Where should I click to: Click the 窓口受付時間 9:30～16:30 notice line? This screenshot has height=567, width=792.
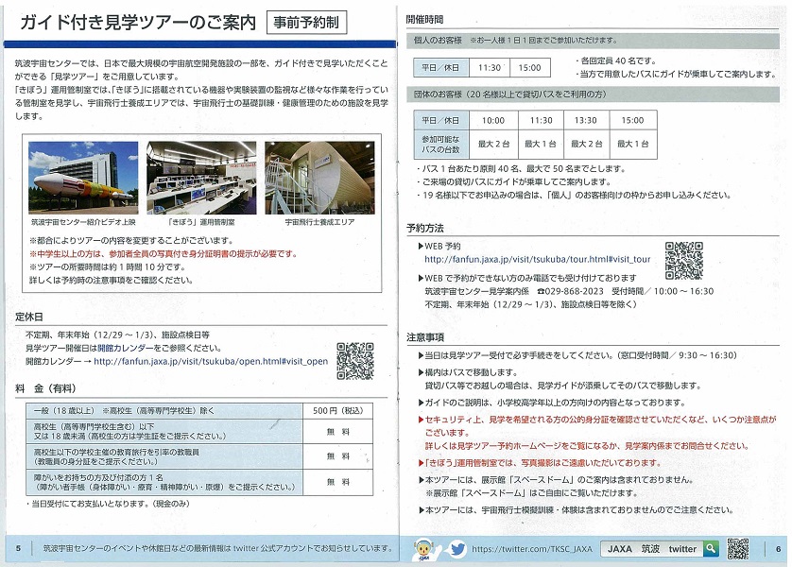point(577,355)
